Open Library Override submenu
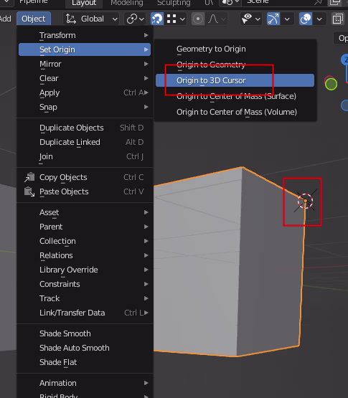Screen dimensions: 348x398 (x=85, y=270)
